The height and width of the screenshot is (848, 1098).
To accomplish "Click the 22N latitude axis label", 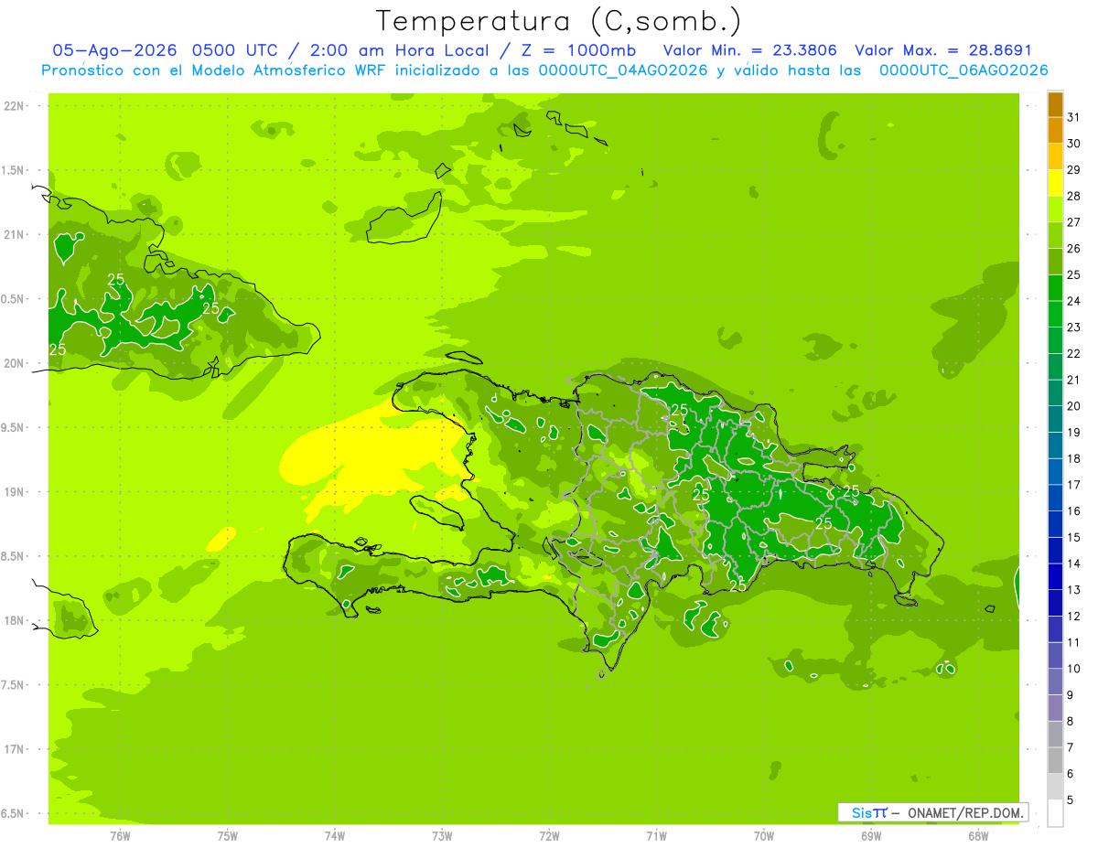I will (15, 106).
